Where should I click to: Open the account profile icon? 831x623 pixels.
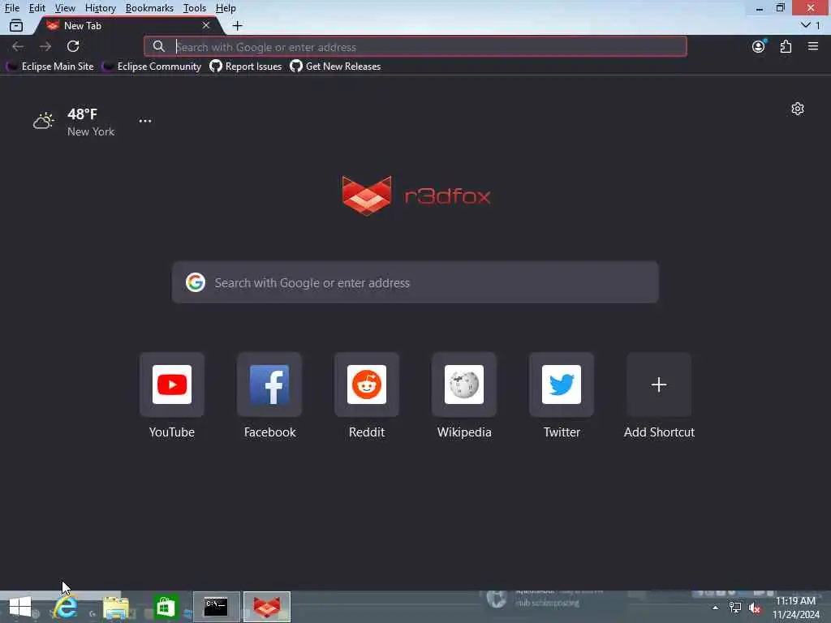point(759,46)
